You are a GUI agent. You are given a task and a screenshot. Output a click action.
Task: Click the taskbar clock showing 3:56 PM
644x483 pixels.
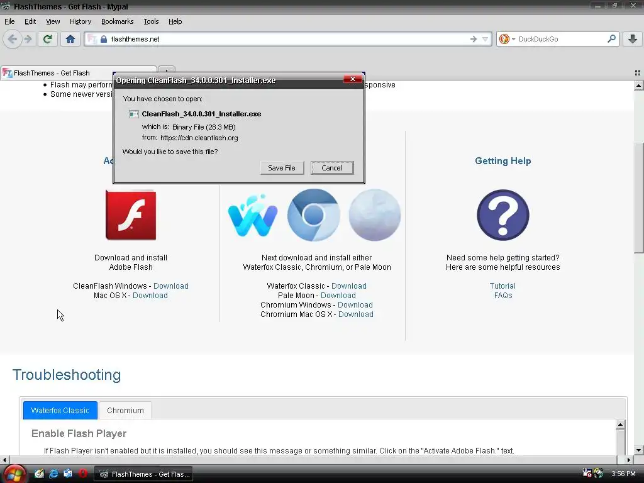(623, 474)
